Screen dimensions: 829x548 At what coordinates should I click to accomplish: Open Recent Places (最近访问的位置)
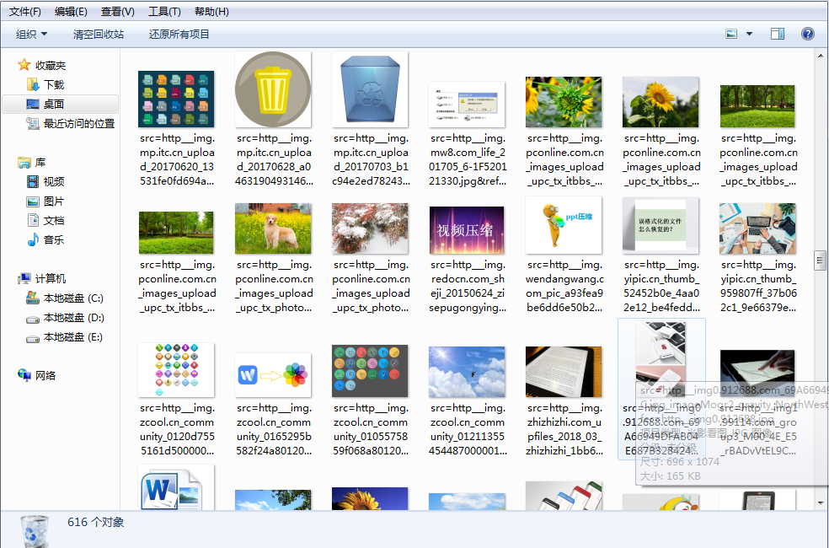[78, 123]
